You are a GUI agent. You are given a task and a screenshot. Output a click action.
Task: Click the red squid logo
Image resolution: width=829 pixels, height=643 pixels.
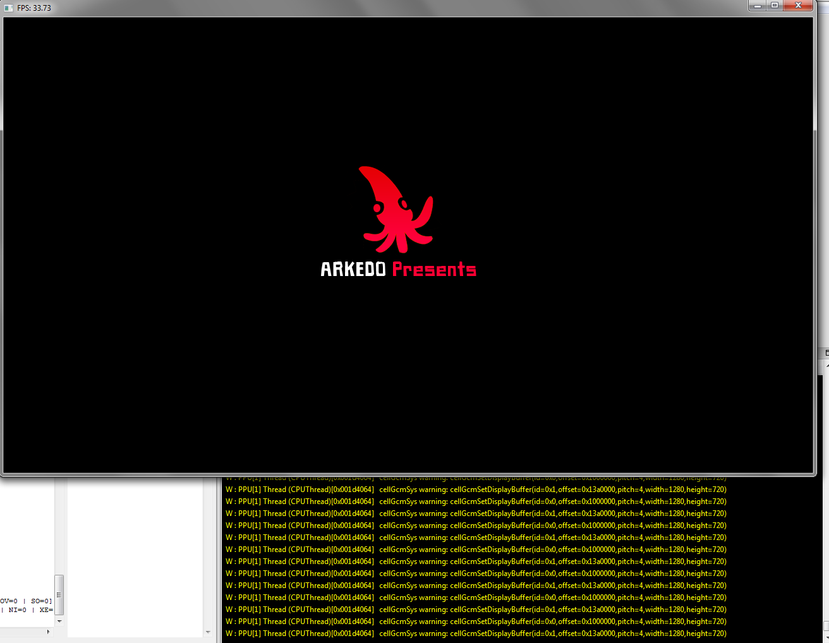[396, 210]
